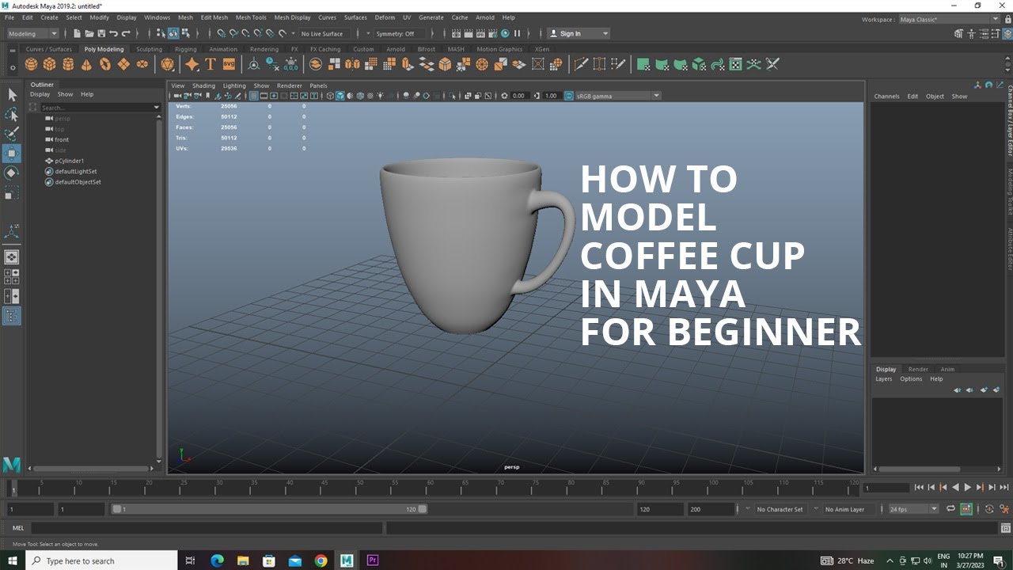
Task: Select pCylinder1 in the Outliner
Action: [x=69, y=161]
